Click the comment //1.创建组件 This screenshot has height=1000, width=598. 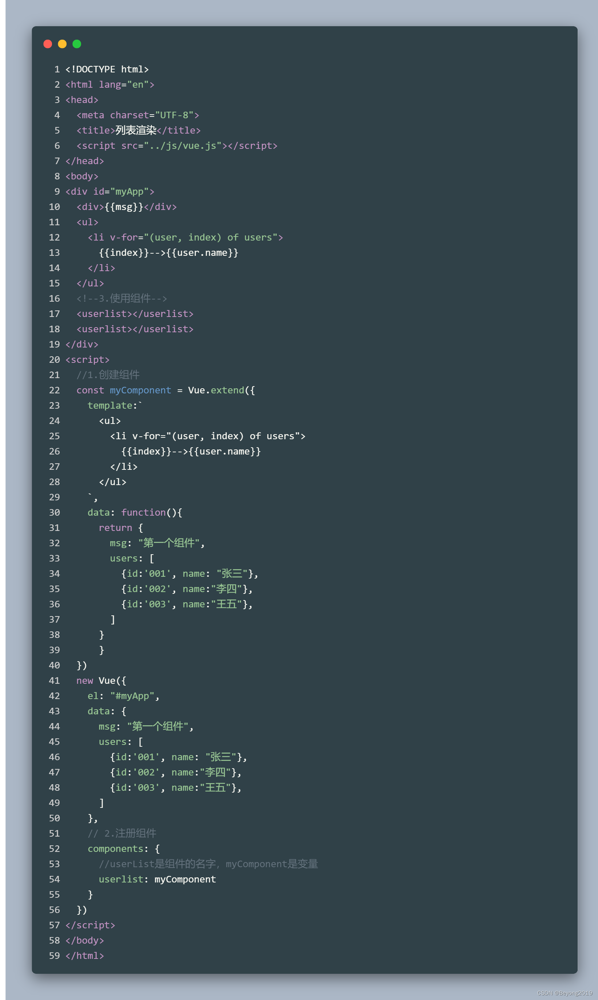[x=108, y=375]
